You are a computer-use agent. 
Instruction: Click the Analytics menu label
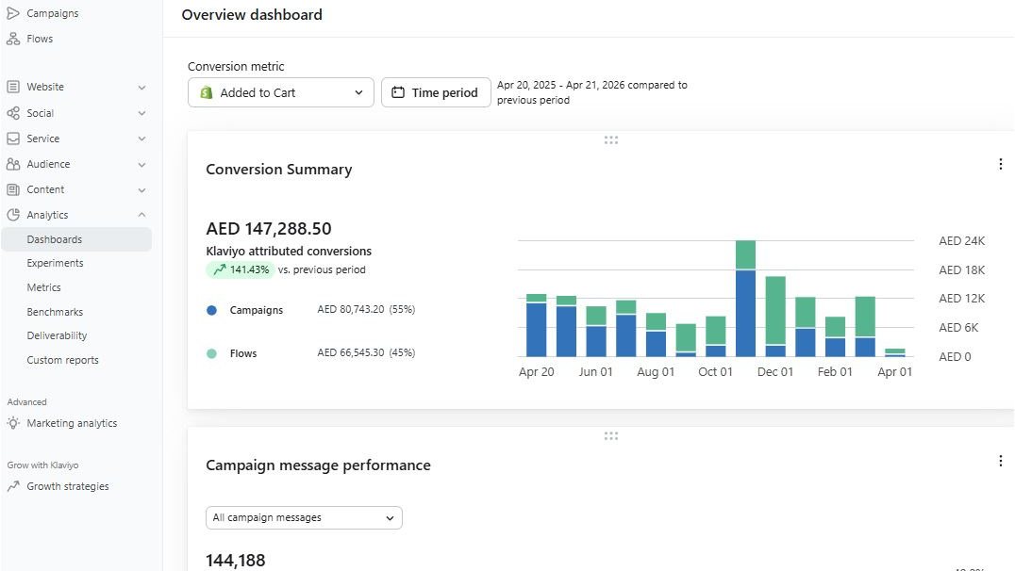47,215
